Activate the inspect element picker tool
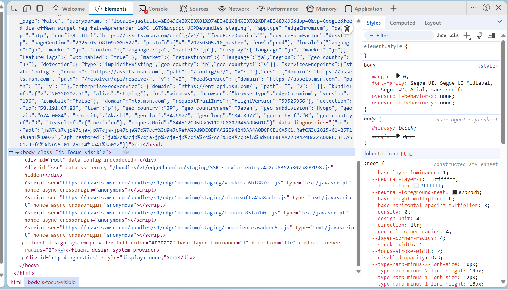Screen dimensions: 508x290 [x=14, y=9]
